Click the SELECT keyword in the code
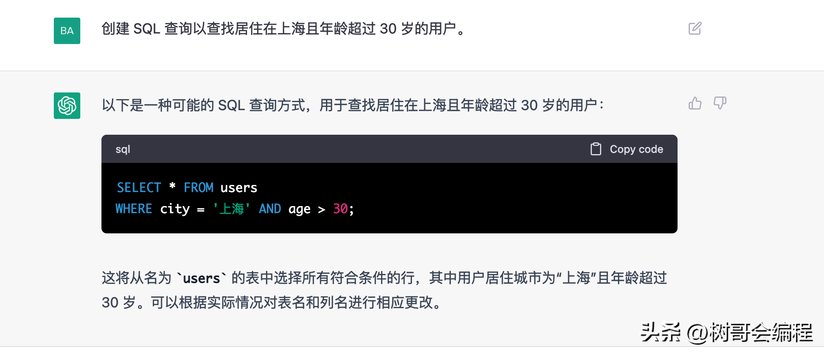Image resolution: width=824 pixels, height=354 pixels. 139,187
